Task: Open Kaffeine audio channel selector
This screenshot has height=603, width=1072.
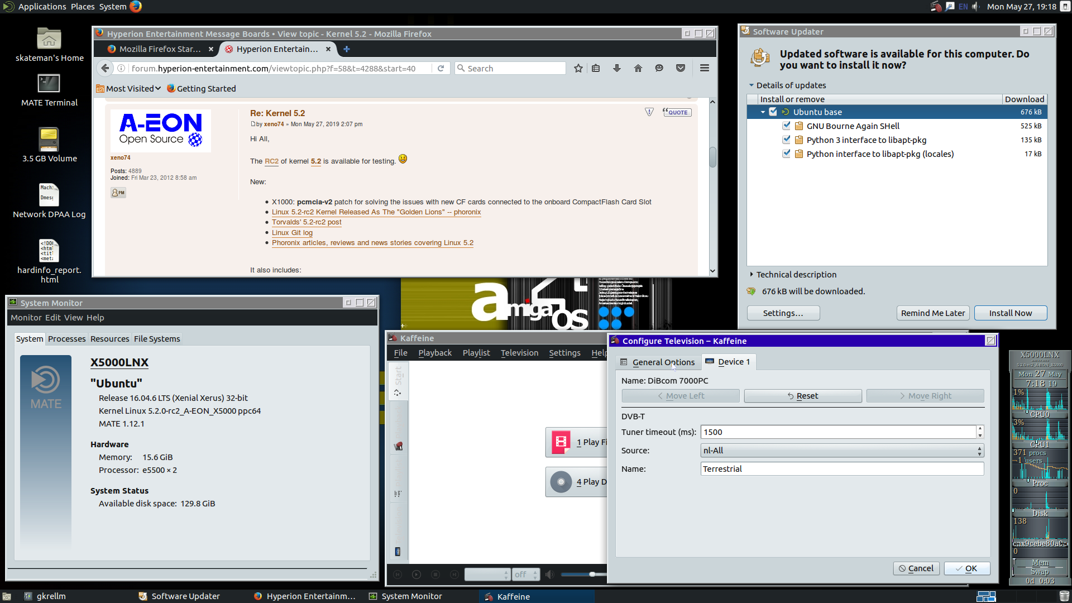Action: [487, 574]
